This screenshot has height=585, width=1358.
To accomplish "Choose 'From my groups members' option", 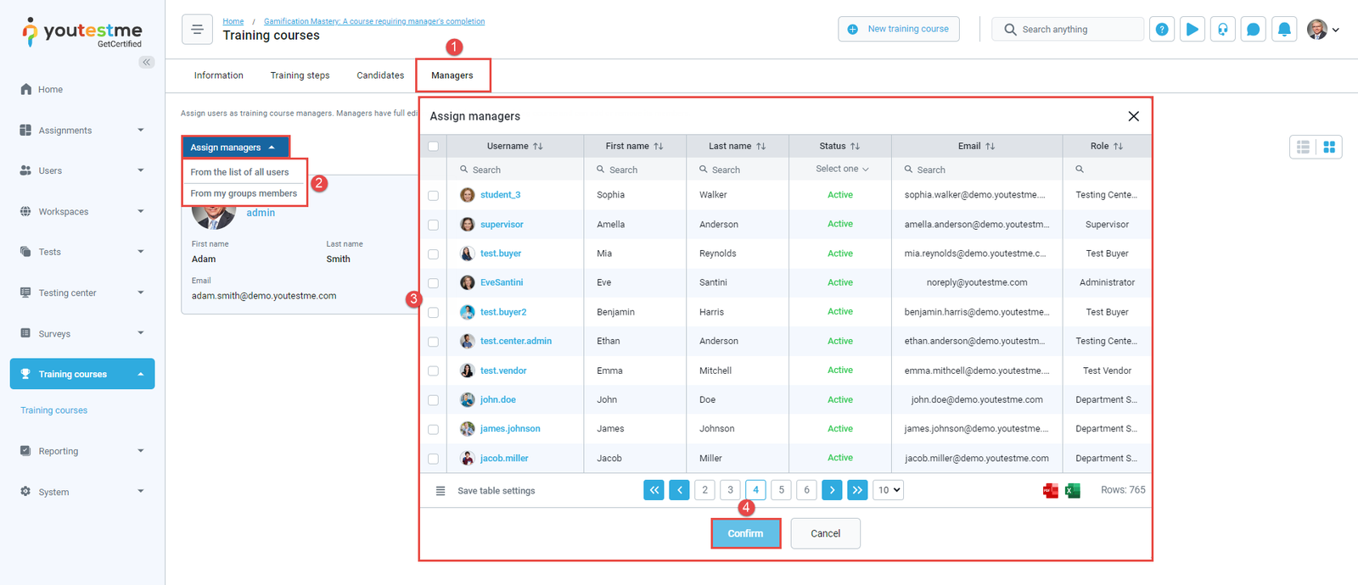I will 244,193.
